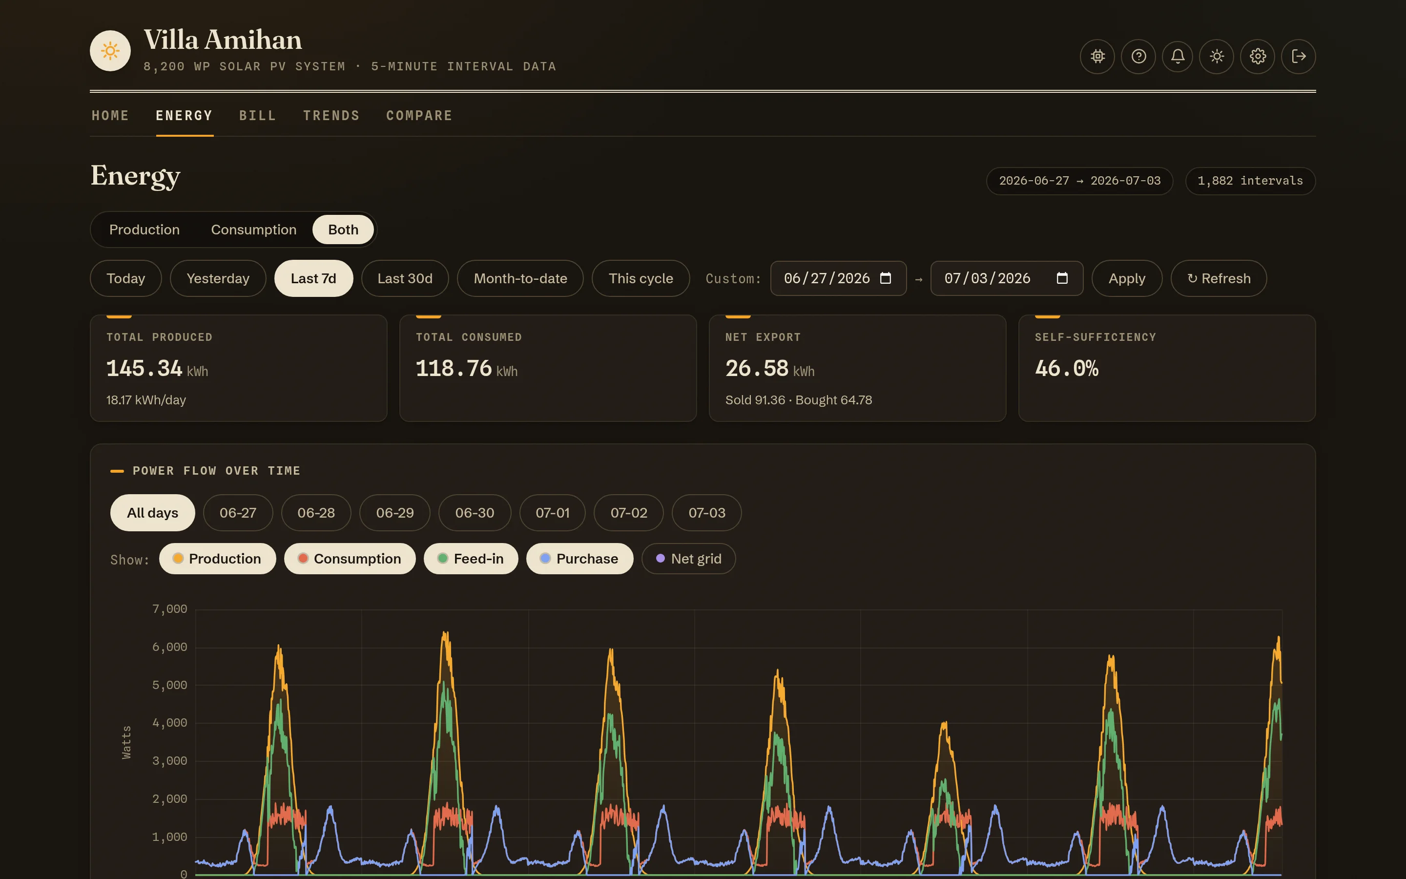Open the Bill tab
This screenshot has width=1406, height=879.
click(258, 116)
